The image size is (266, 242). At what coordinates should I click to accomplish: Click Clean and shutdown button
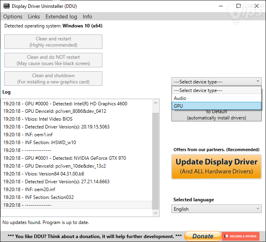53,79
